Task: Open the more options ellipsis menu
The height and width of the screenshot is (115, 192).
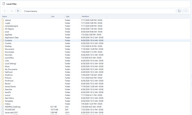Action: coord(186,11)
